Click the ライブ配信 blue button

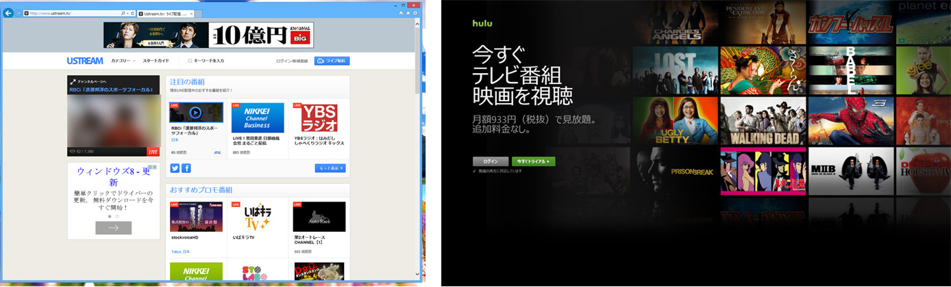[x=332, y=61]
